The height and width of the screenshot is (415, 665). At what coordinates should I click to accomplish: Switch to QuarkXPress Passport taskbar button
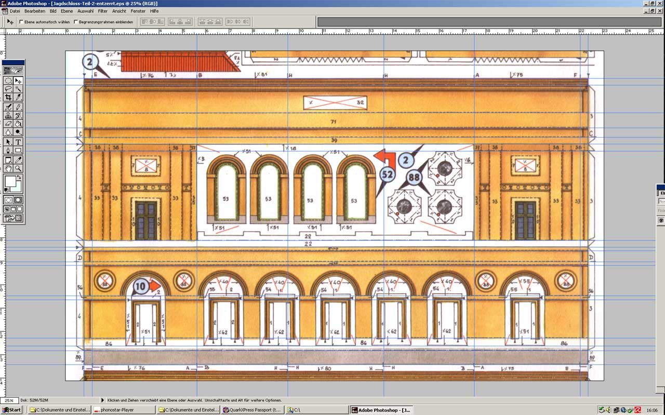pos(252,410)
